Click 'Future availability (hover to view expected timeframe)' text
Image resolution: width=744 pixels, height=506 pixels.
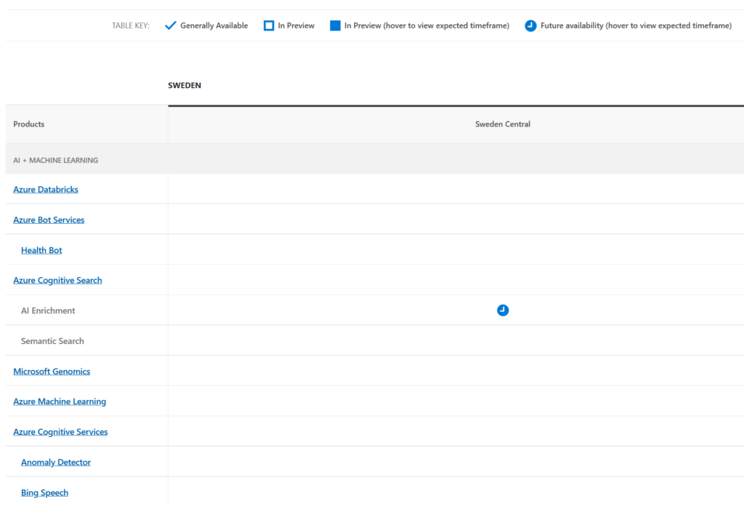click(636, 25)
